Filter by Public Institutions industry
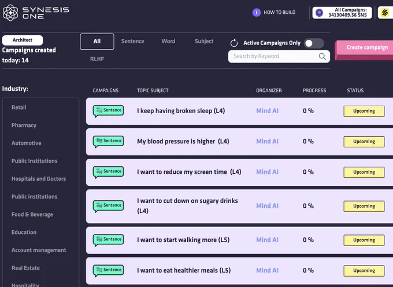393x287 pixels. [x=34, y=161]
